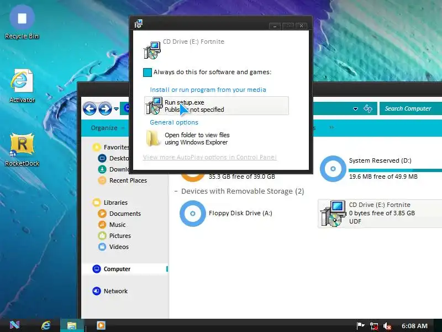Click '35.3 GB free of 39.0 GB' text

point(241,177)
